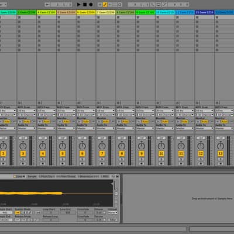Click the back arrow button in transport bar
Image resolution: width=234 pixels, height=234 pixels.
click(47, 4)
